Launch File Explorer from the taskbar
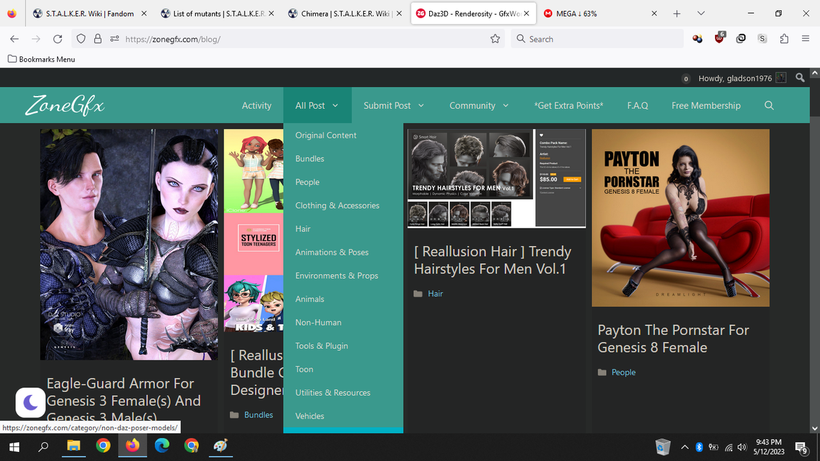 pos(74,446)
